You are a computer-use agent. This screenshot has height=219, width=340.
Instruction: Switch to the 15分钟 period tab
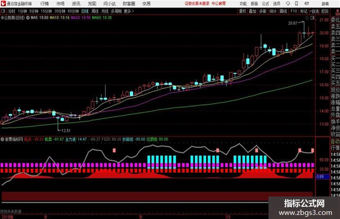click(46, 11)
